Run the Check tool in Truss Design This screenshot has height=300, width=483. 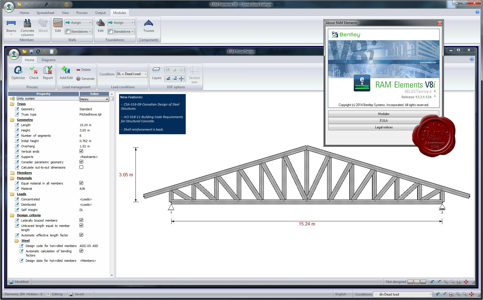[34, 73]
